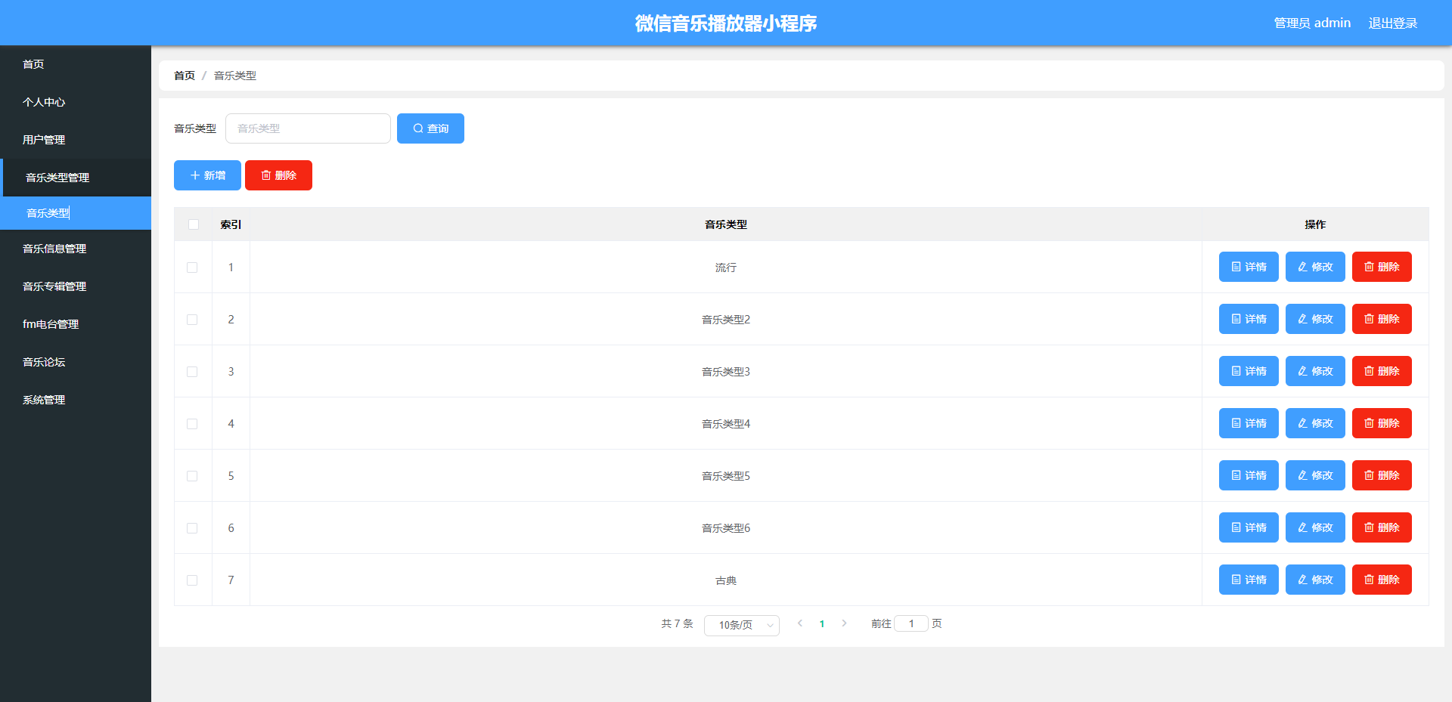Click the pencil icon on 音乐类型6 row's 修改 button
1452x702 pixels.
tap(1302, 527)
